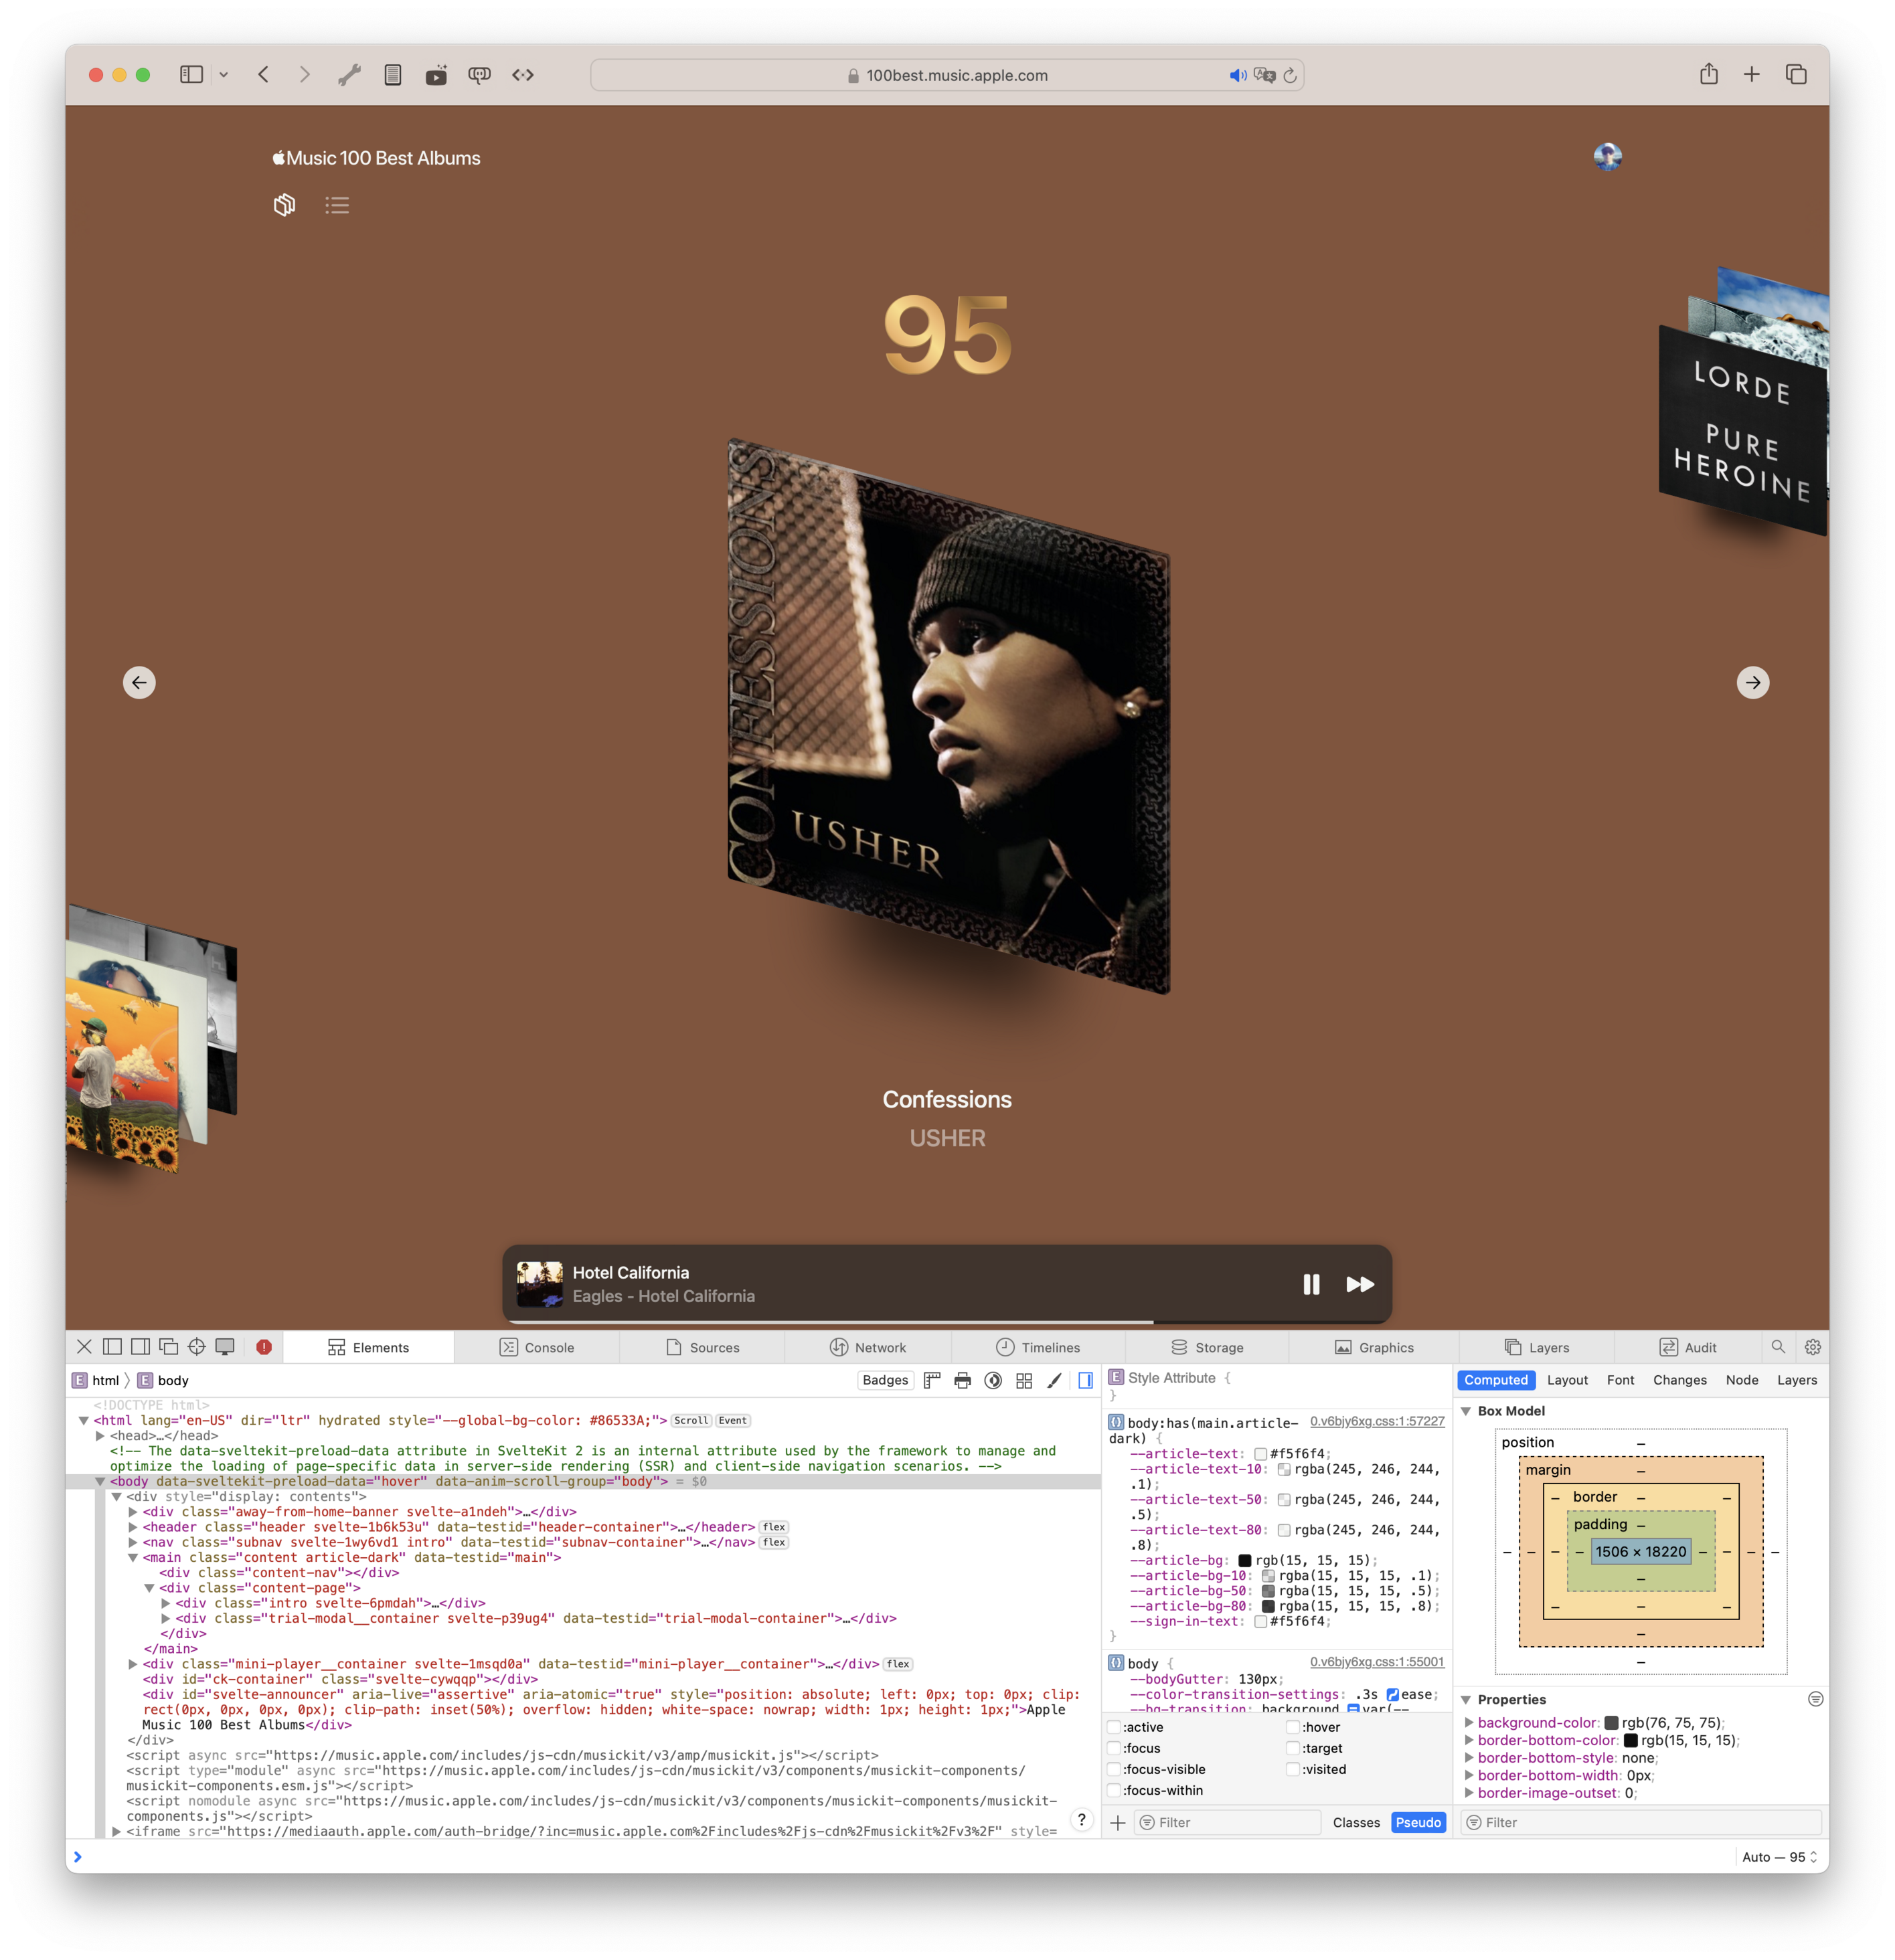
Task: Expand the header-container element
Action: point(133,1527)
